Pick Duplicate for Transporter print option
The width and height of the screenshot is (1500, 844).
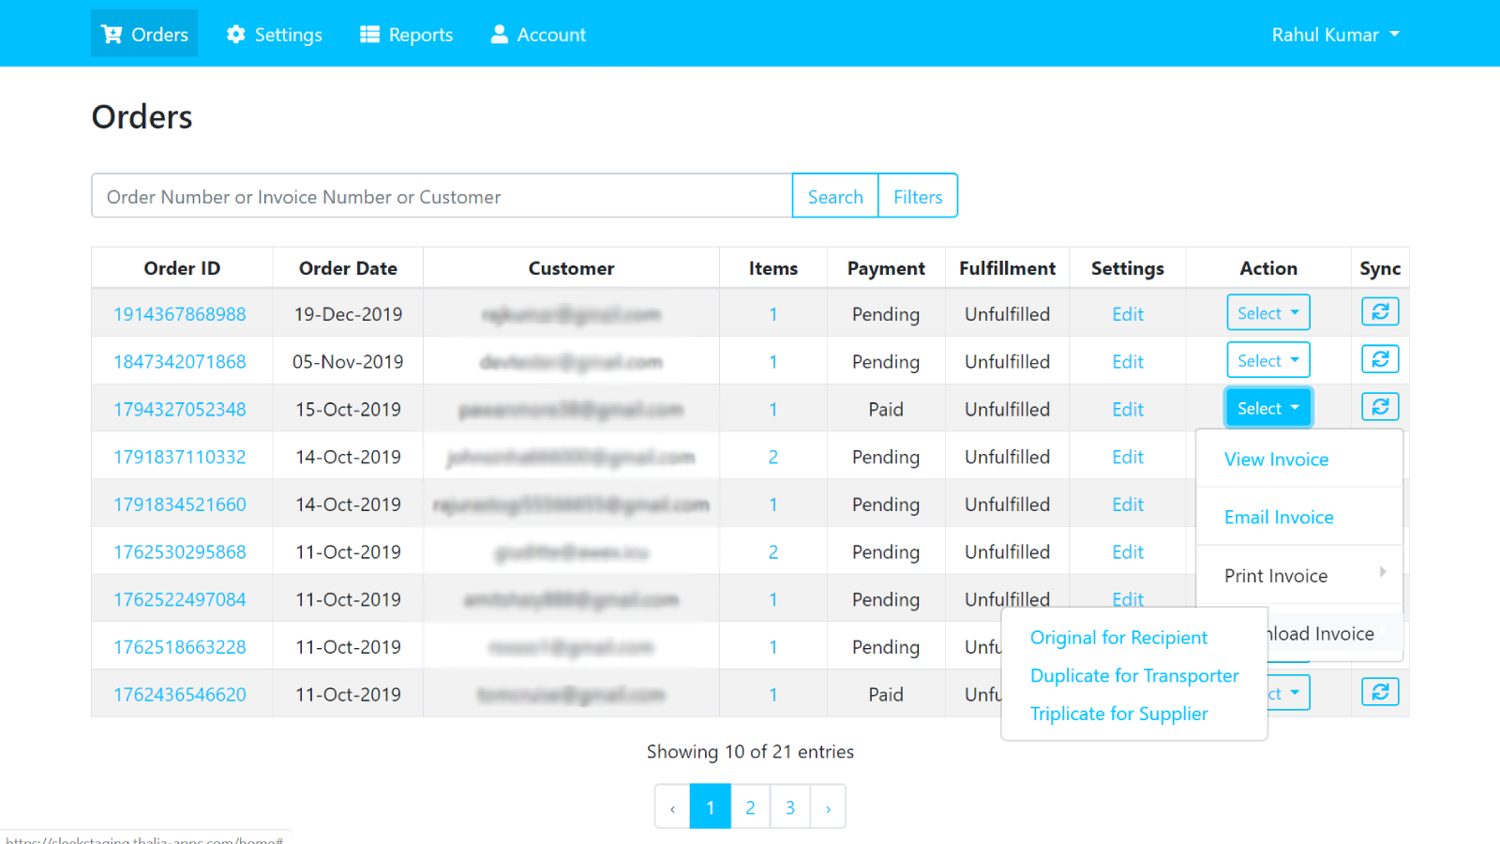1134,676
